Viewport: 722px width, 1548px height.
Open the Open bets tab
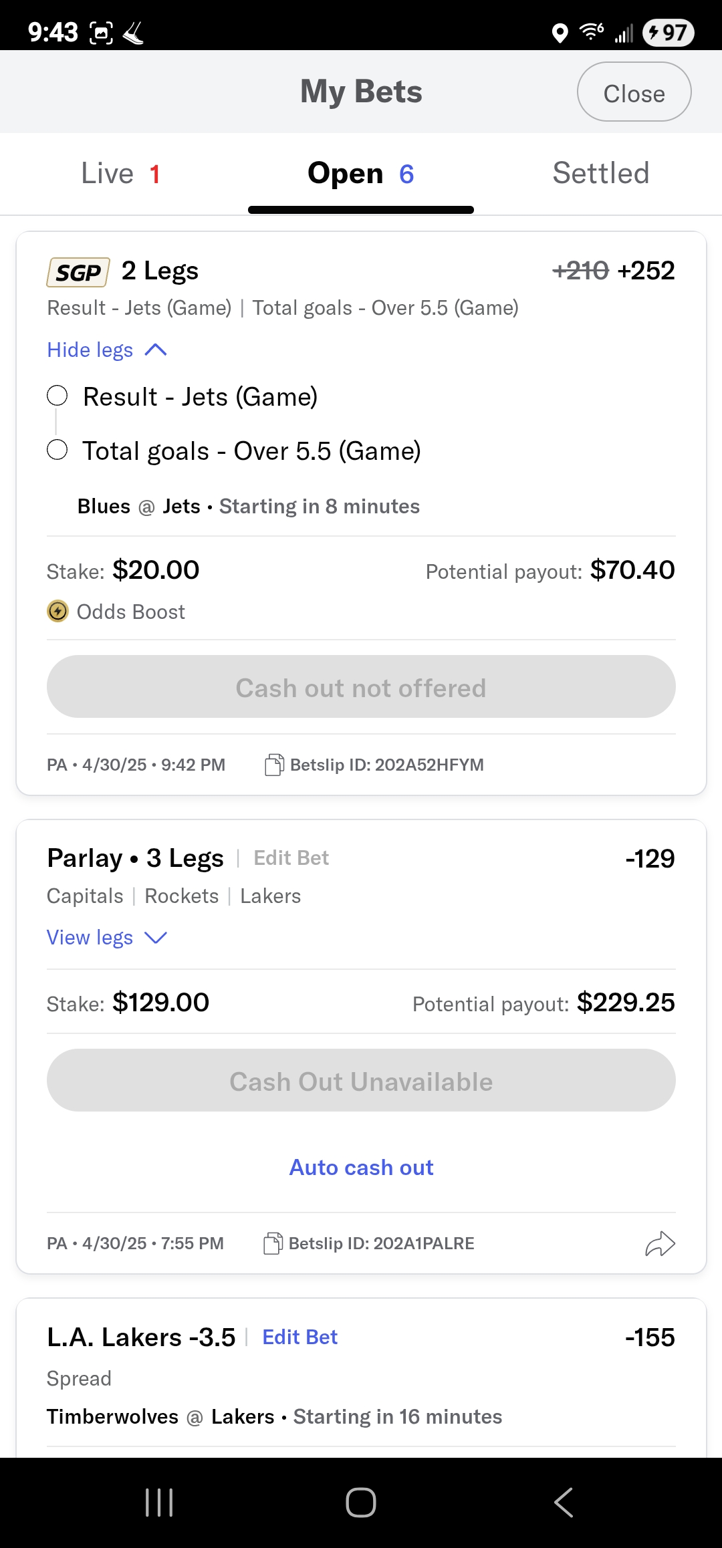[361, 174]
